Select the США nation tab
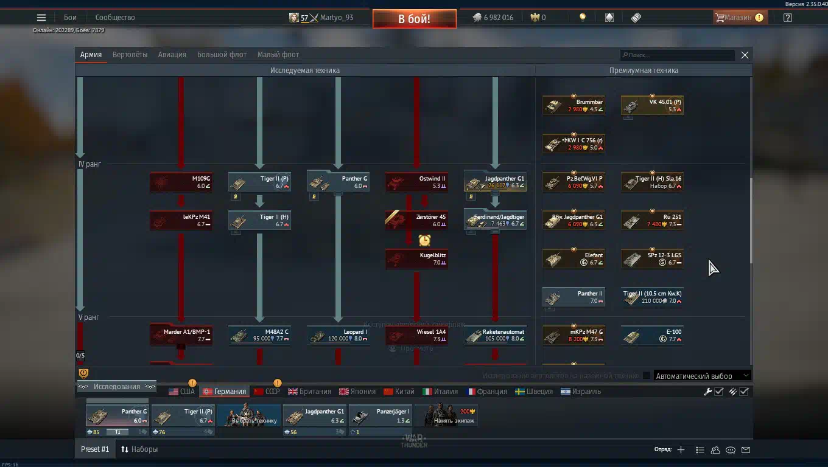This screenshot has width=828, height=467. pos(181,392)
